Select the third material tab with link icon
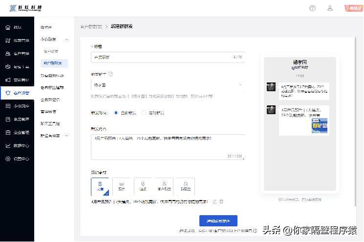364x242 pixels. point(143,186)
